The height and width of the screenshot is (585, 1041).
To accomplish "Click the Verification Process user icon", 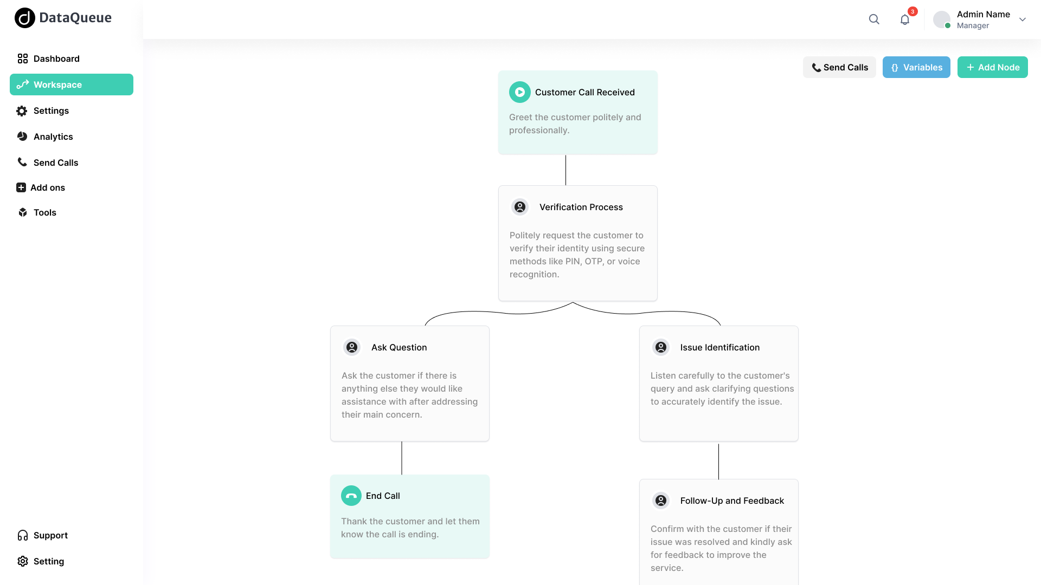I will (x=520, y=207).
